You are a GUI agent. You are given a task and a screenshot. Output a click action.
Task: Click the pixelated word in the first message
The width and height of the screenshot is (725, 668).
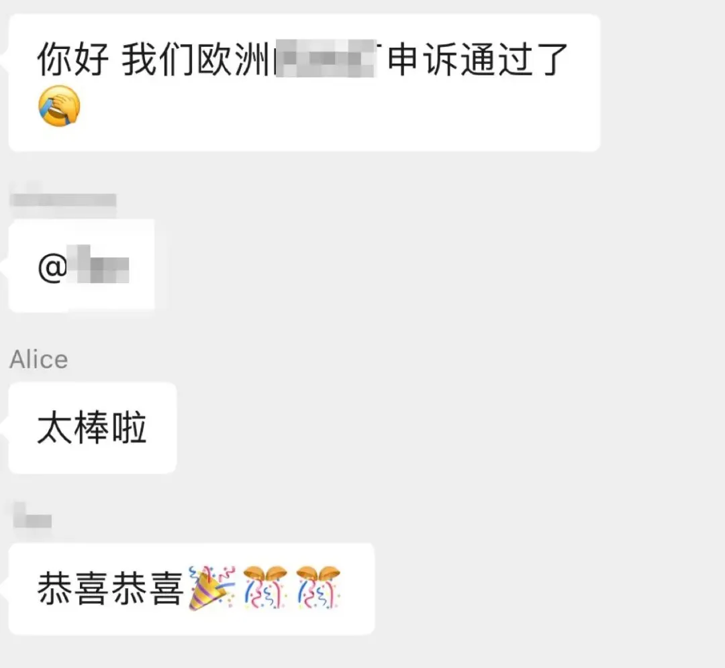[x=326, y=58]
